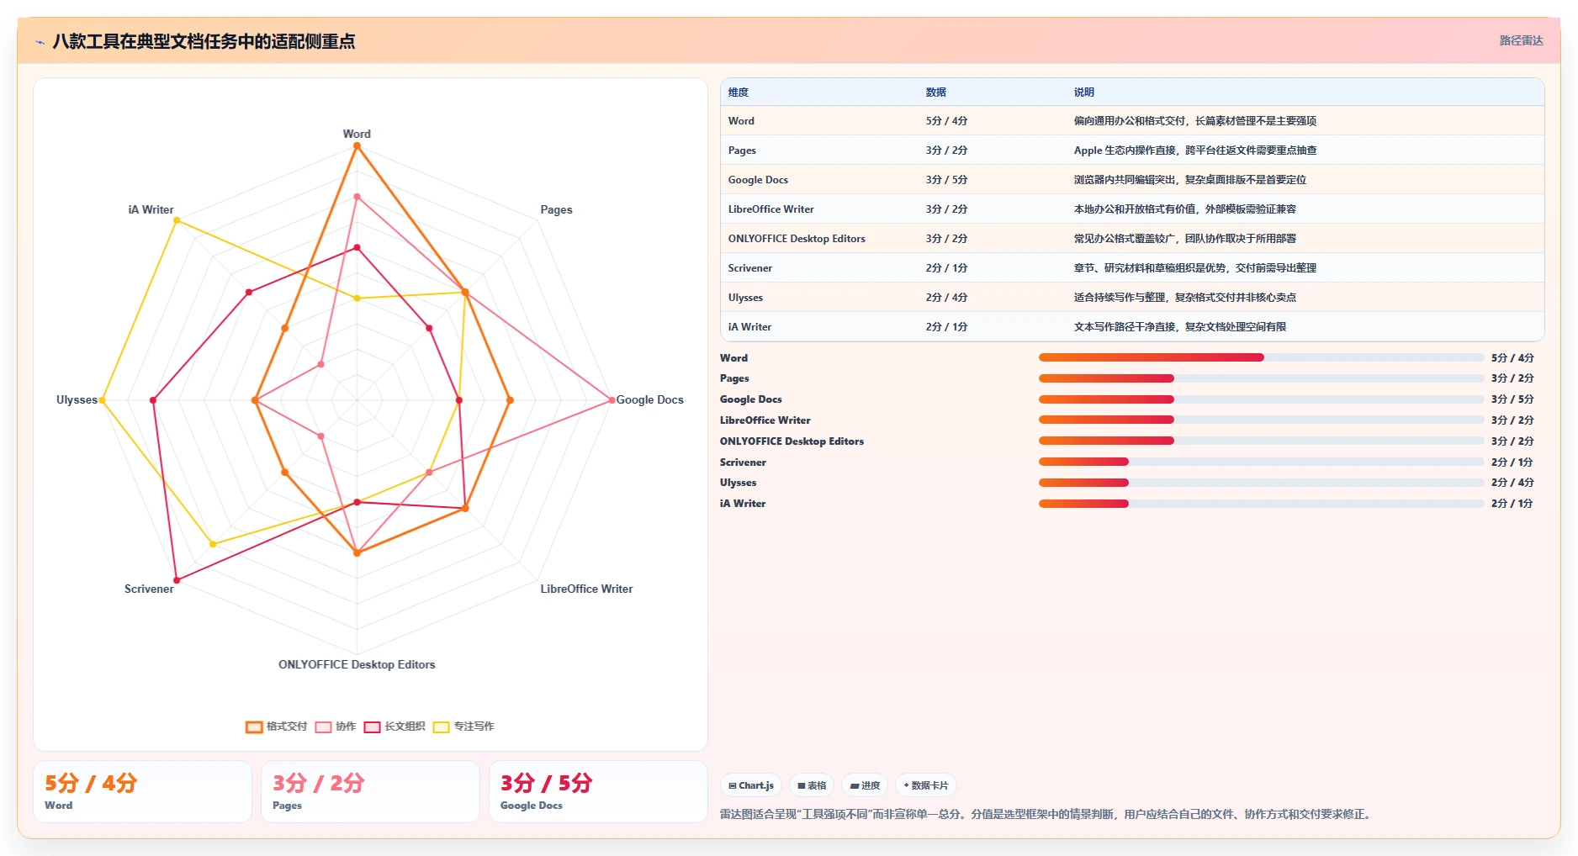Image resolution: width=1578 pixels, height=856 pixels.
Task: Click the iA Writer progress bar
Action: (x=1261, y=504)
